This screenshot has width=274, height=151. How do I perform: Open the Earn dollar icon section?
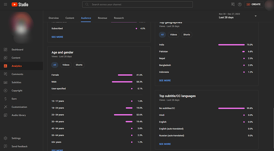(6, 99)
